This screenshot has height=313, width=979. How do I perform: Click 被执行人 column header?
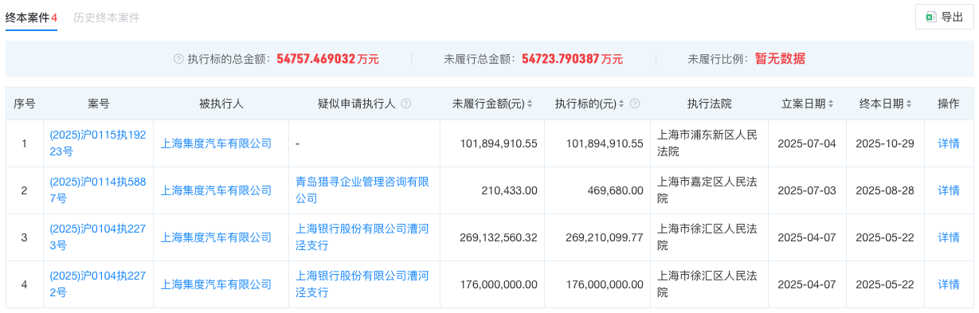click(221, 104)
